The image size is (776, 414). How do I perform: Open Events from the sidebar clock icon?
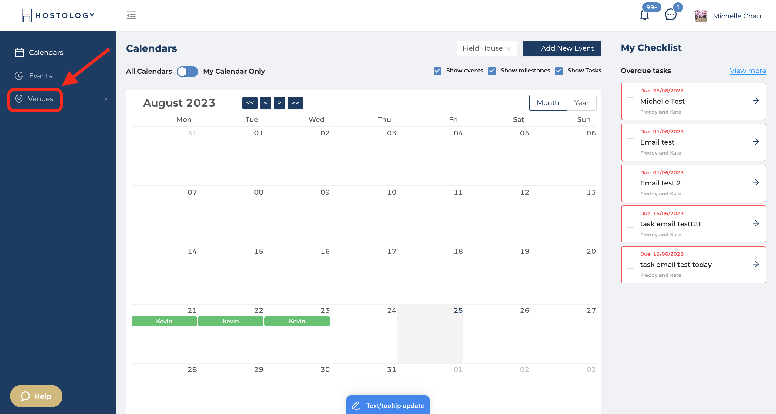[x=19, y=76]
